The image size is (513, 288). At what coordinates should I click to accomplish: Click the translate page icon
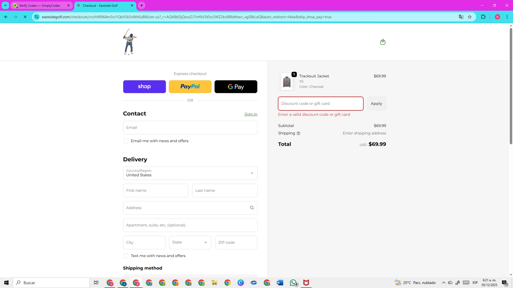pos(461,17)
